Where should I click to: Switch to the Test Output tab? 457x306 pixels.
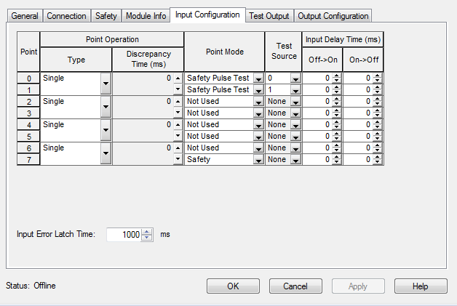point(269,16)
